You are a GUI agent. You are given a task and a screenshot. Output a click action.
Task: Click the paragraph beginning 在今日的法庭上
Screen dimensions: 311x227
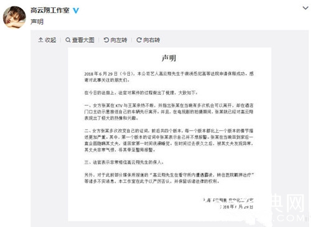pyautogui.click(x=141, y=93)
